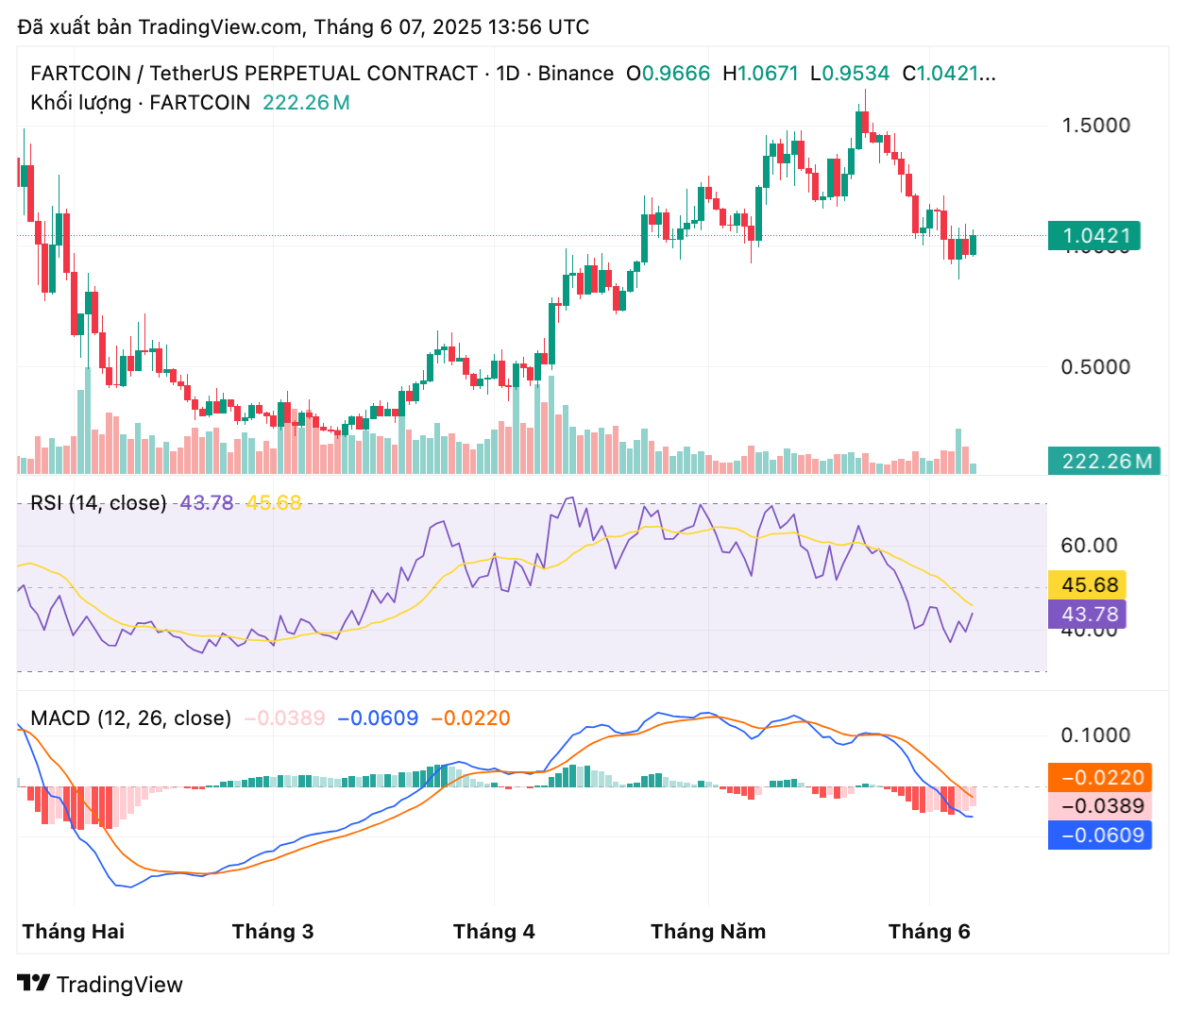Click the orange -0.0220 MACD signal tag
This screenshot has width=1186, height=1013.
1100,778
